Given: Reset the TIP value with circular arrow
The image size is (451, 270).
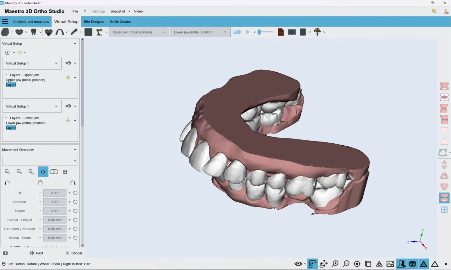Looking at the screenshot, I should tap(75, 193).
